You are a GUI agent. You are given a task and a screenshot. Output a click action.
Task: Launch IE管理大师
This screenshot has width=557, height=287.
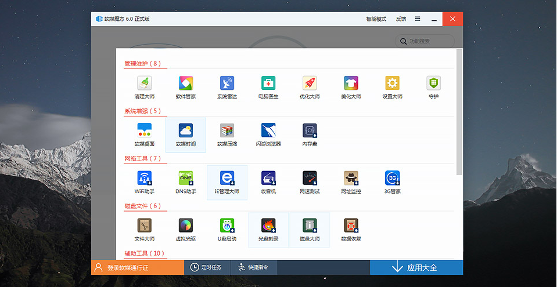tap(227, 182)
